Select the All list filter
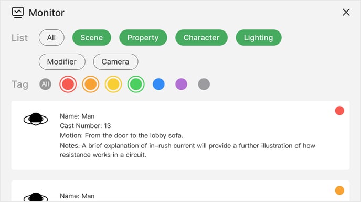Screen dimensions: 361x202 click(51, 38)
